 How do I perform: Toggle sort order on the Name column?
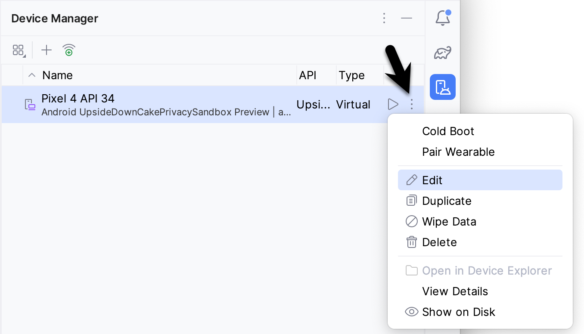click(x=32, y=75)
